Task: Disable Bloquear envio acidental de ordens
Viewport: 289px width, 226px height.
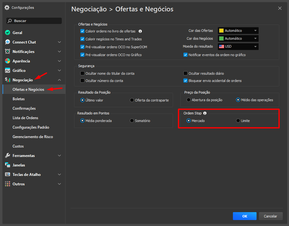Action: tap(186, 81)
